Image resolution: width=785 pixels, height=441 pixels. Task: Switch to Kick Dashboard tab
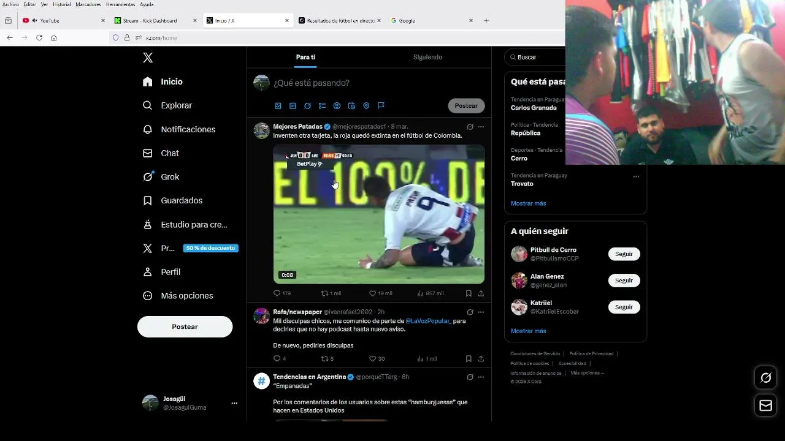pyautogui.click(x=156, y=21)
